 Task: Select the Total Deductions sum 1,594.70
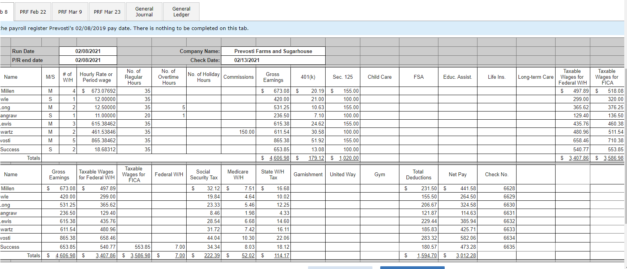pyautogui.click(x=419, y=255)
